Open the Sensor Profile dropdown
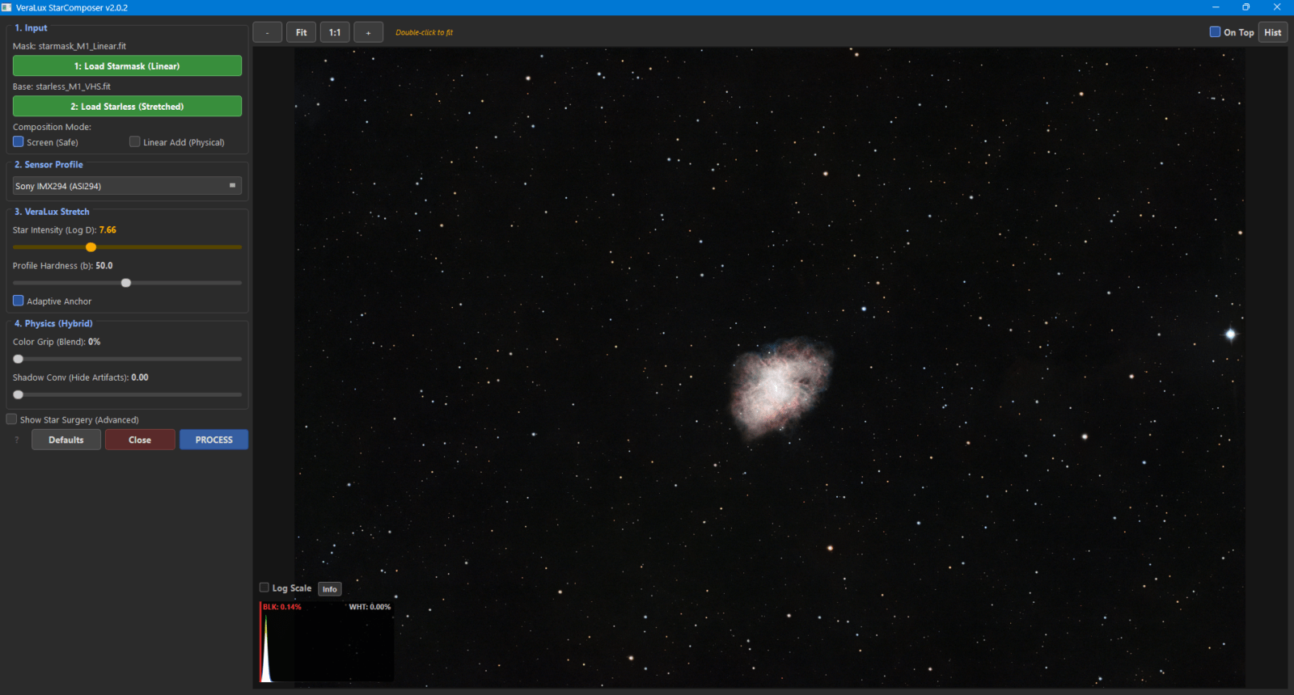Screen dimensions: 1294x695 pyautogui.click(x=127, y=186)
